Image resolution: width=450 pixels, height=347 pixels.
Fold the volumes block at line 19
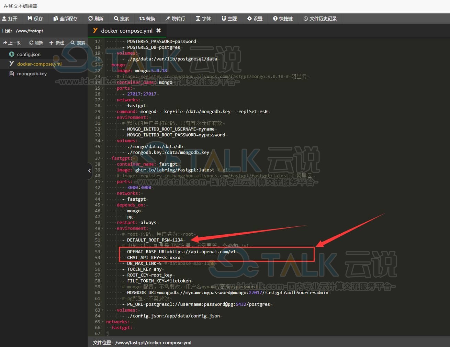tap(102, 53)
